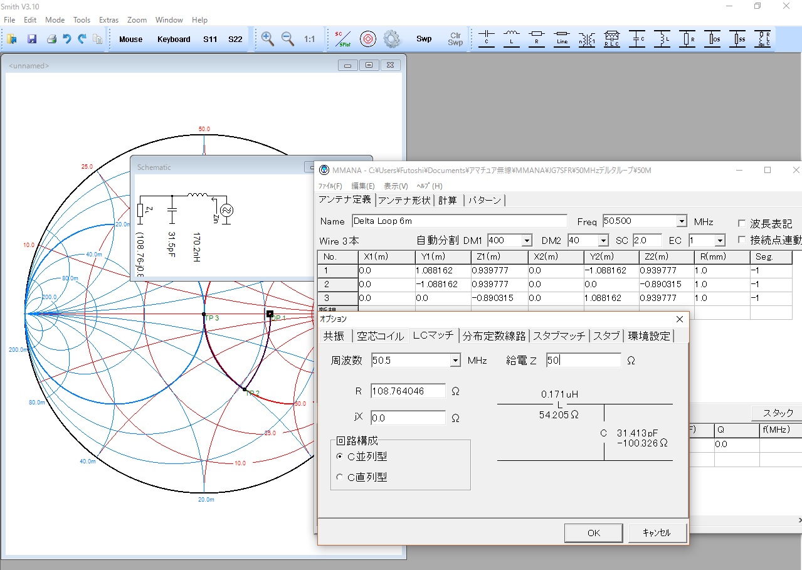Click the red concentric circles icon

368,39
